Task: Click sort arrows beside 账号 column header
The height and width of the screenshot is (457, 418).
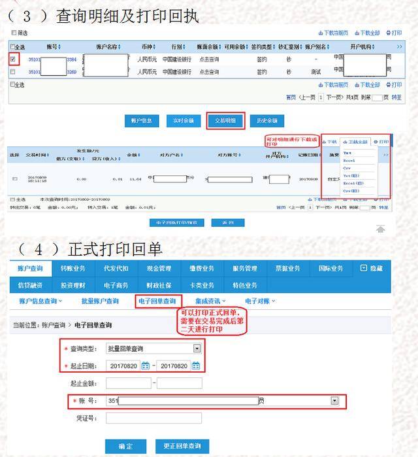Action: 59,46
